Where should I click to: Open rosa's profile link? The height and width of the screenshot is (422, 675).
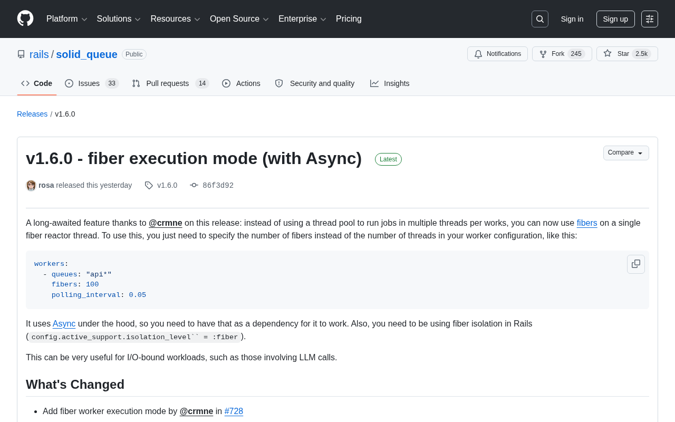(x=46, y=185)
